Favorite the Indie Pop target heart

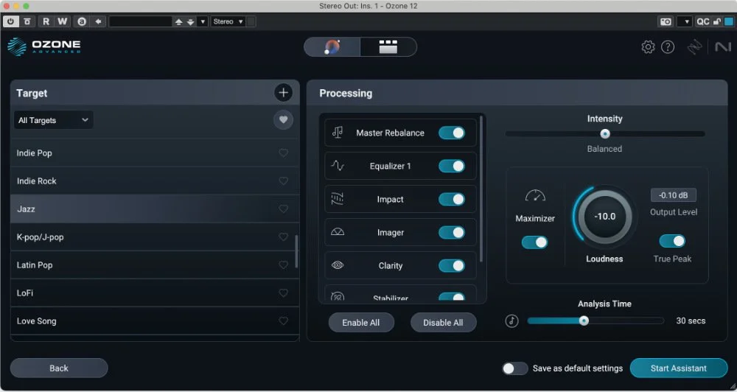284,153
